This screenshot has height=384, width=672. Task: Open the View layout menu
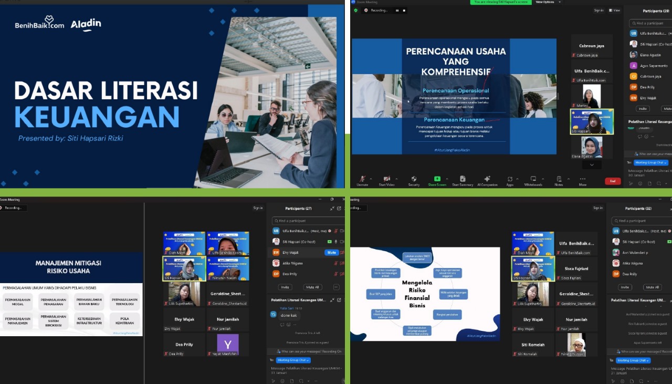615,11
